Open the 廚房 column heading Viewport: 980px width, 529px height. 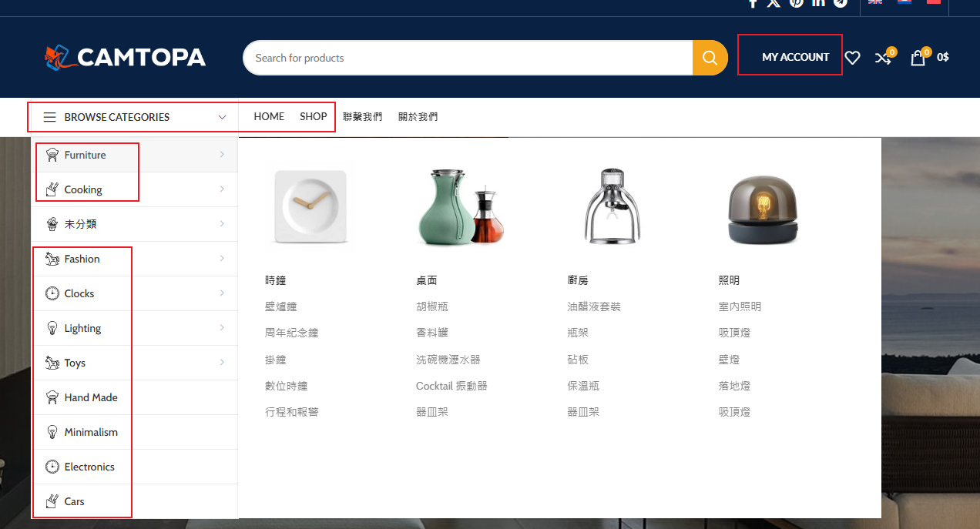click(578, 280)
